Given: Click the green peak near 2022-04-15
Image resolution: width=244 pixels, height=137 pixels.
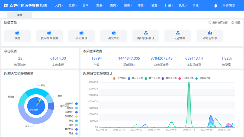Looking at the screenshot, I should (x=189, y=83).
